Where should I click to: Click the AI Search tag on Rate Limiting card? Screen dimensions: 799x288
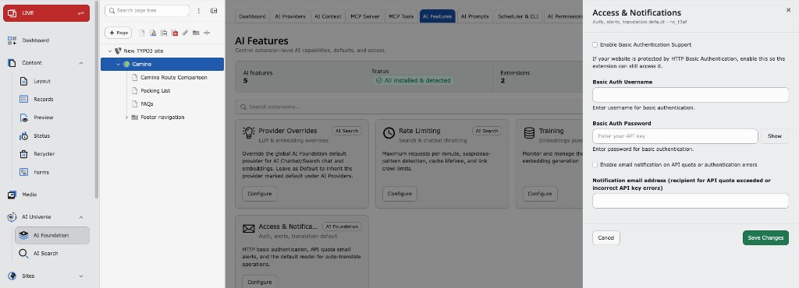[487, 131]
